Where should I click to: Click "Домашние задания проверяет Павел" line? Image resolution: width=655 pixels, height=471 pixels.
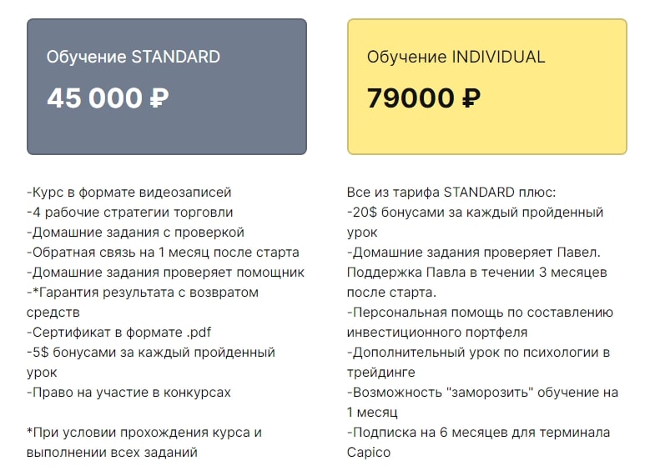473,252
